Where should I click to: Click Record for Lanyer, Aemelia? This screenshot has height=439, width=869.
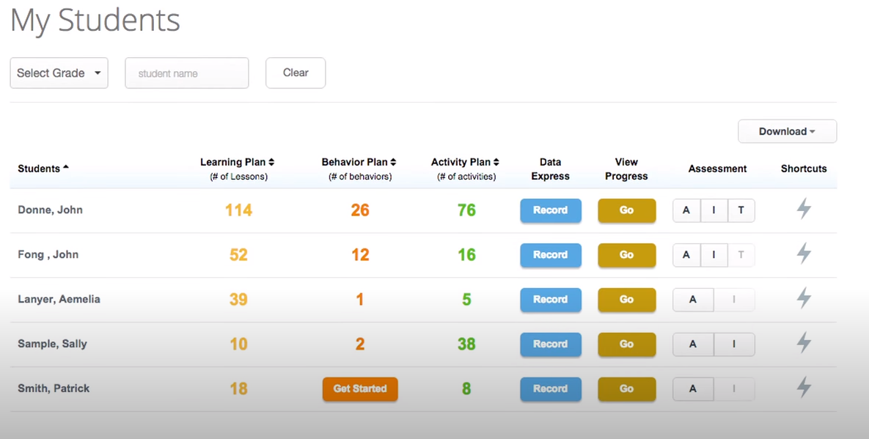tap(550, 299)
